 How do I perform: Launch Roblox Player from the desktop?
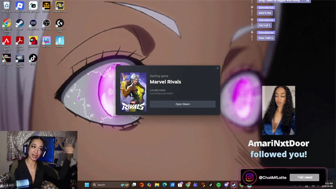click(20, 7)
